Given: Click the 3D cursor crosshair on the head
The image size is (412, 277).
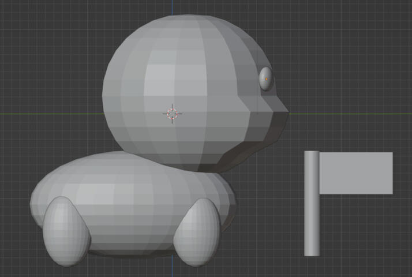Looking at the screenshot, I should pos(173,113).
